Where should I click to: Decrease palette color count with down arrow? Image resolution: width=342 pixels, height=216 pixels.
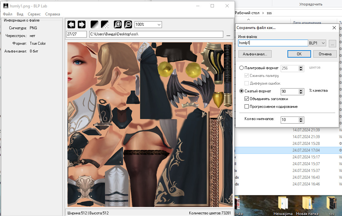301,70
